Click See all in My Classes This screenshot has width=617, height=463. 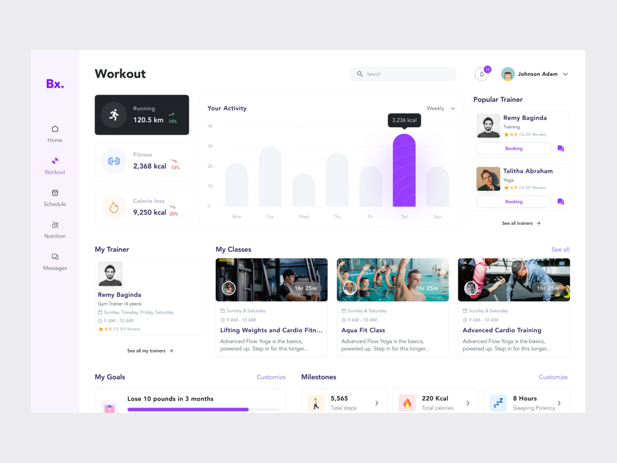click(560, 249)
